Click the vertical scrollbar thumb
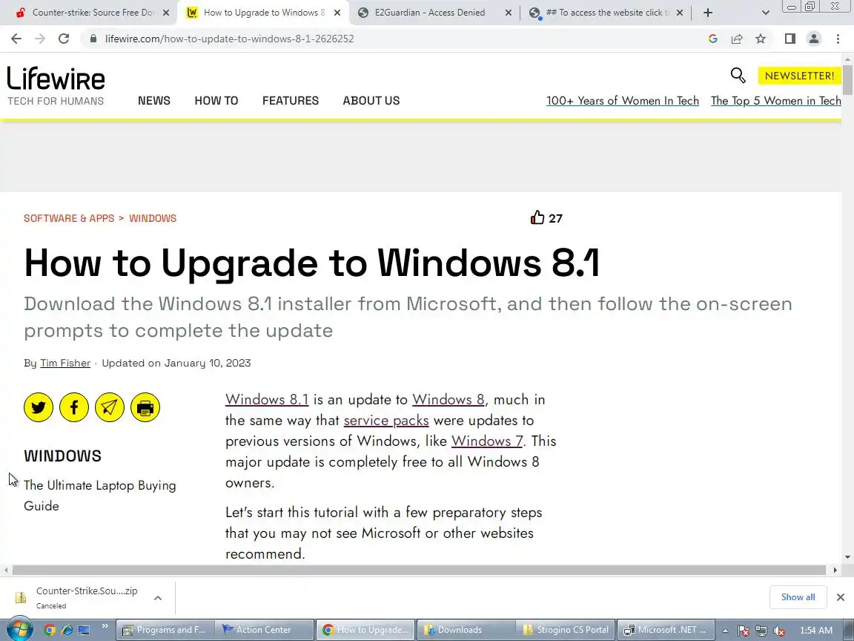The image size is (854, 641). [847, 79]
